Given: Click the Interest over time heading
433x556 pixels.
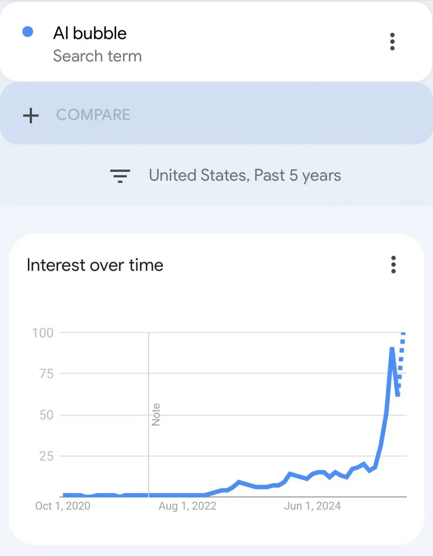Looking at the screenshot, I should pos(95,265).
